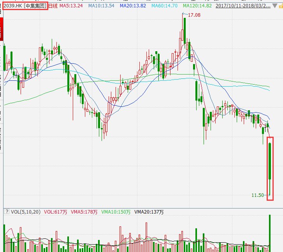283x252 pixels.
Task: Click the MA10:13.54 indicator label
Action: pos(101,6)
